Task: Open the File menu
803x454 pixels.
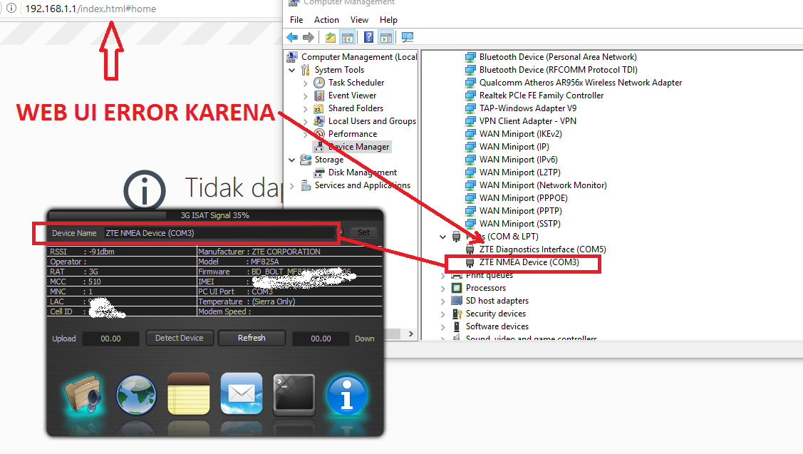Action: (296, 19)
